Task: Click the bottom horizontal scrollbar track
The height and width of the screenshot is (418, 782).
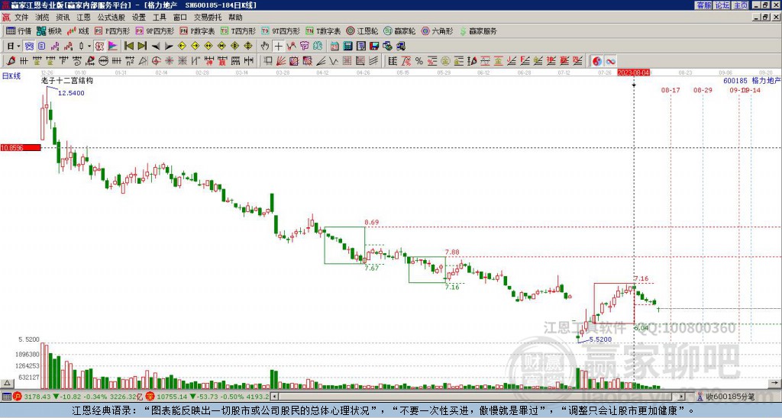Action: coord(478,397)
